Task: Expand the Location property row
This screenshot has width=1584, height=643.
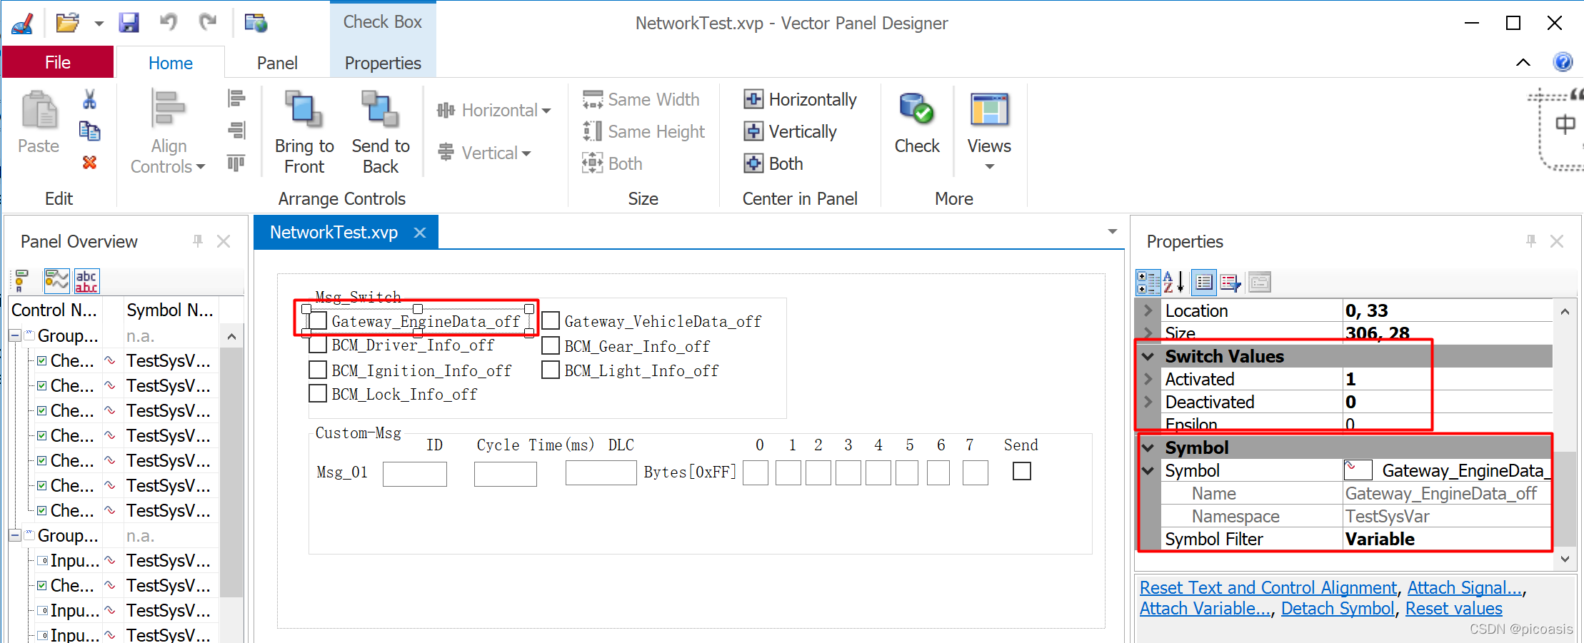Action: click(1148, 310)
